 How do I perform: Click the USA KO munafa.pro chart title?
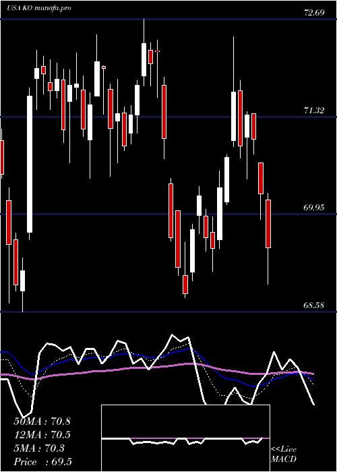tap(39, 8)
